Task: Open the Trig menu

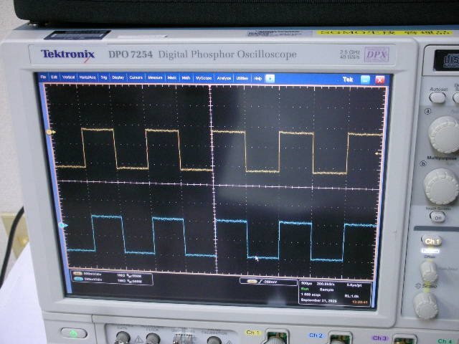Action: [x=103, y=77]
